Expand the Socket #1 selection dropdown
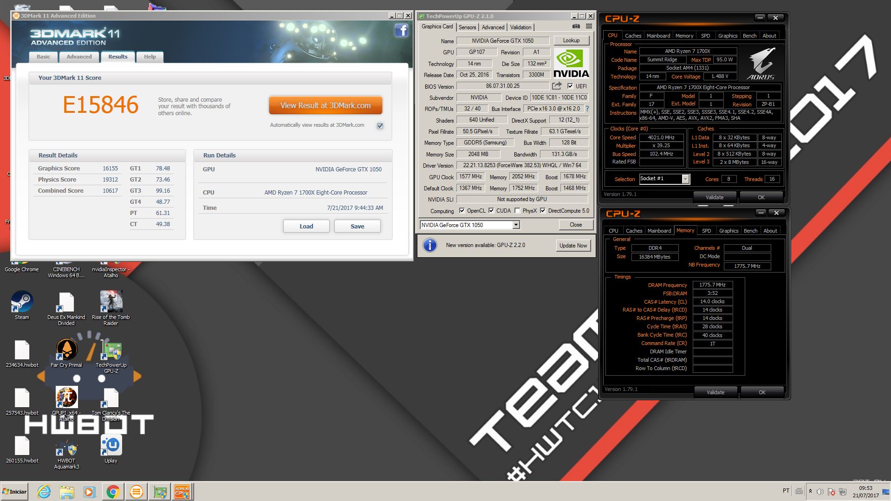The height and width of the screenshot is (501, 891). coord(685,179)
